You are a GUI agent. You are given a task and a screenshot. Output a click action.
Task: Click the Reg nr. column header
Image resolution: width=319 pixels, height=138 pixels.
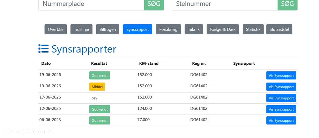click(199, 63)
